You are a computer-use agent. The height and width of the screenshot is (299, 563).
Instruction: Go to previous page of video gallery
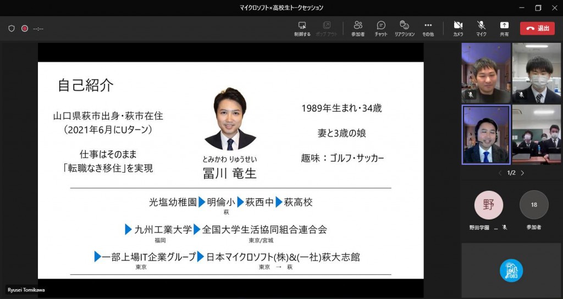500,173
